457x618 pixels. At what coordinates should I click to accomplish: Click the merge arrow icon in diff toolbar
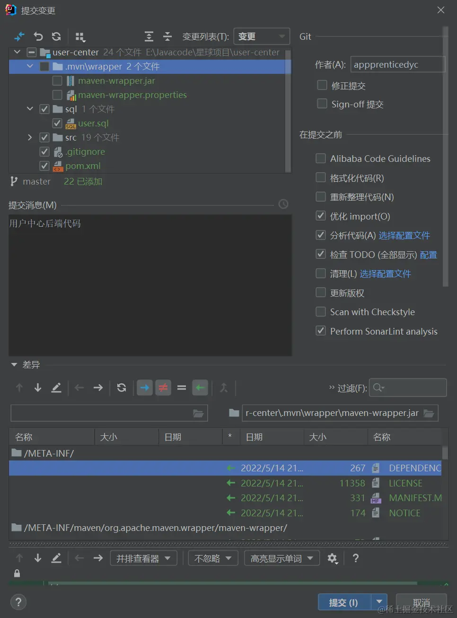click(x=224, y=388)
